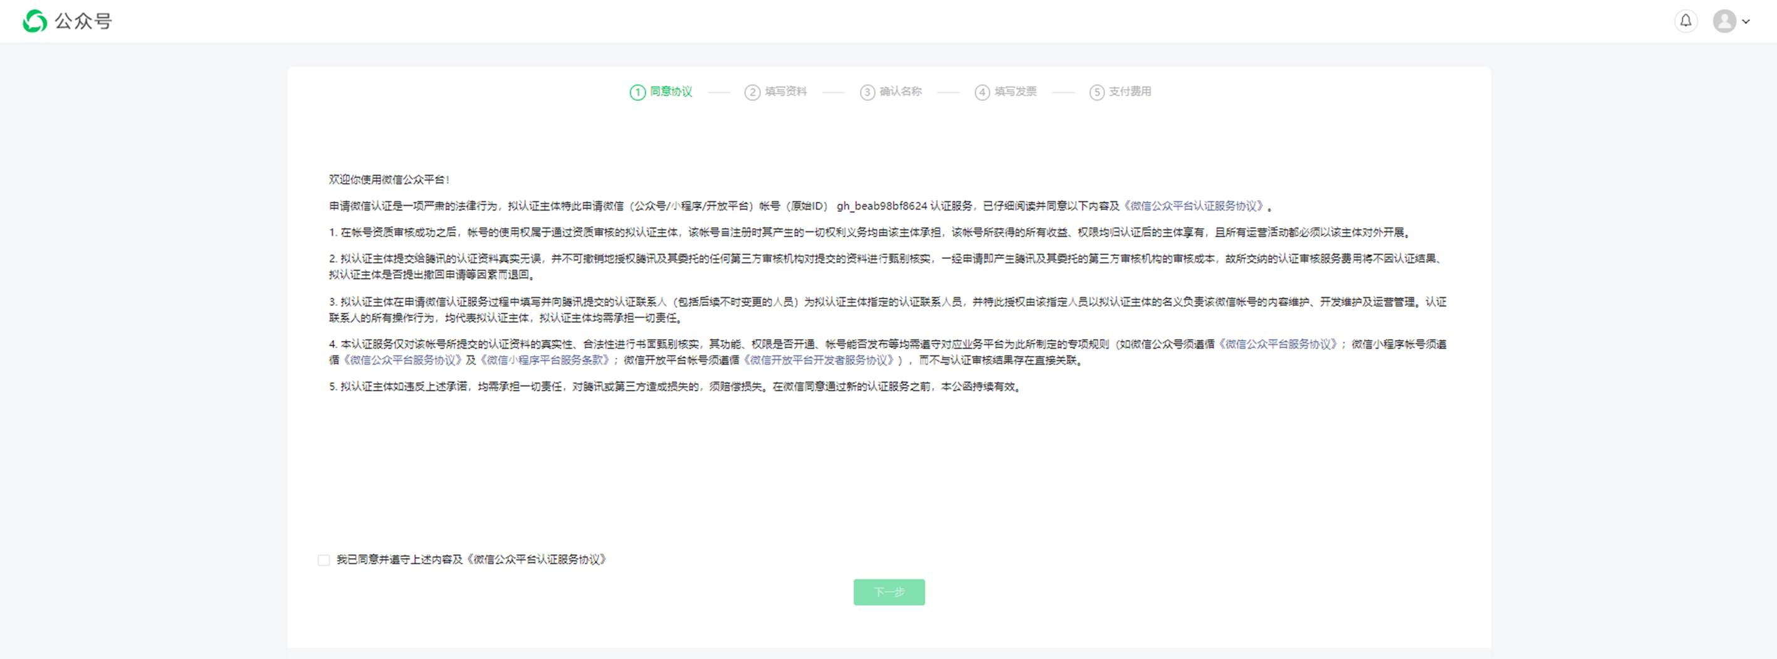Tick the 我已同意并遵守上述内容 checkbox
Screen dimensions: 1777x659
click(323, 560)
